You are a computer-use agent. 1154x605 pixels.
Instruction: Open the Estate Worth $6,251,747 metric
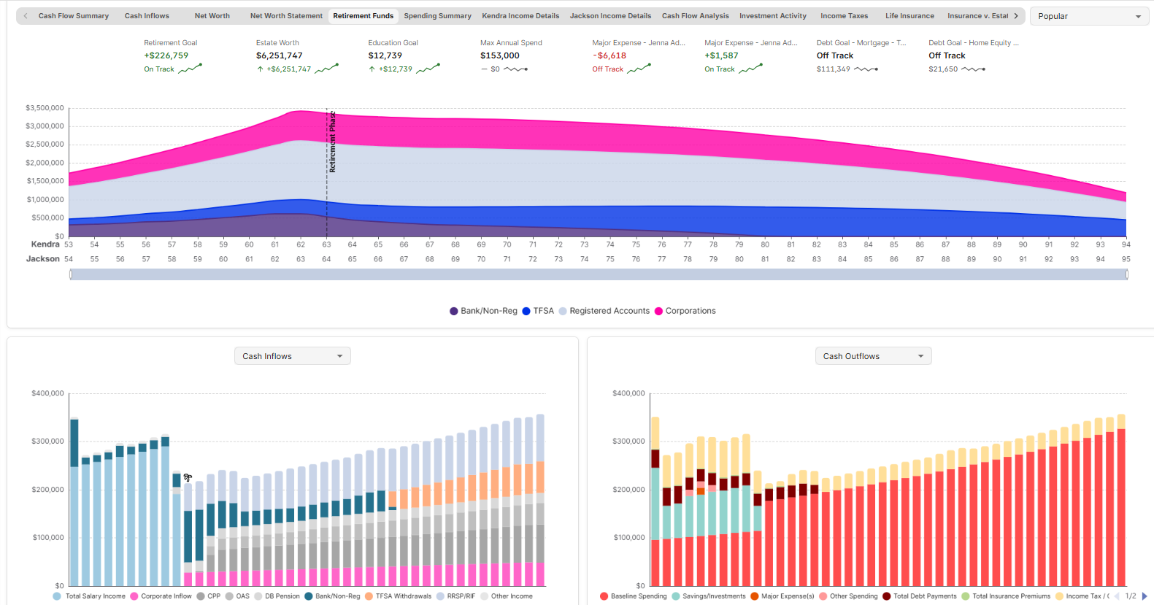click(297, 56)
